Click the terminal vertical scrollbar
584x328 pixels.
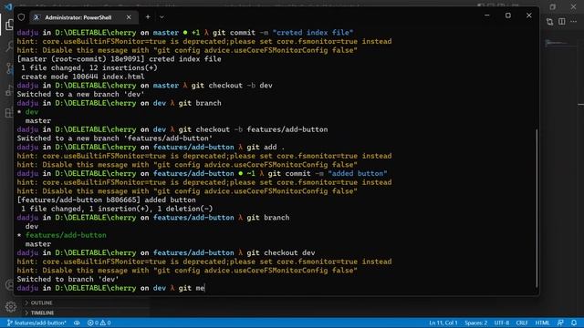tap(537, 209)
